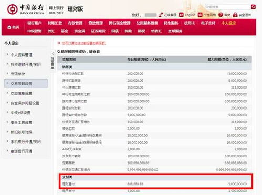Image resolution: width=262 pixels, height=195 pixels.
Task: Open the 电子支付 menu in the navbar
Action: (x=208, y=23)
